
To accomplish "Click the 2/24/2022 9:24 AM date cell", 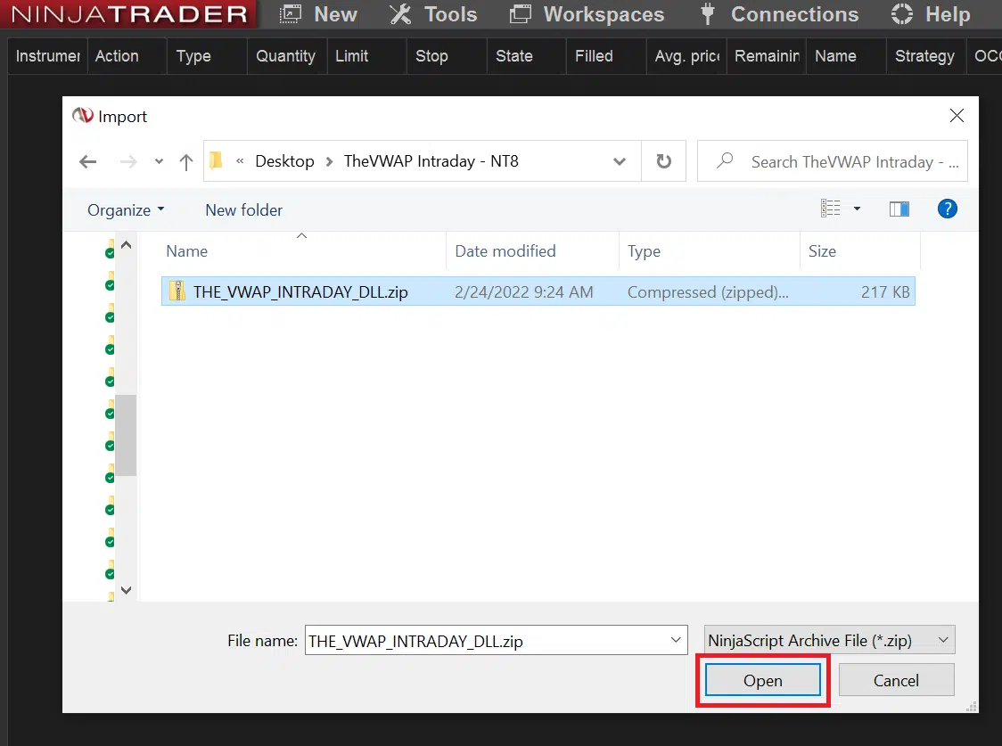I will [x=523, y=291].
